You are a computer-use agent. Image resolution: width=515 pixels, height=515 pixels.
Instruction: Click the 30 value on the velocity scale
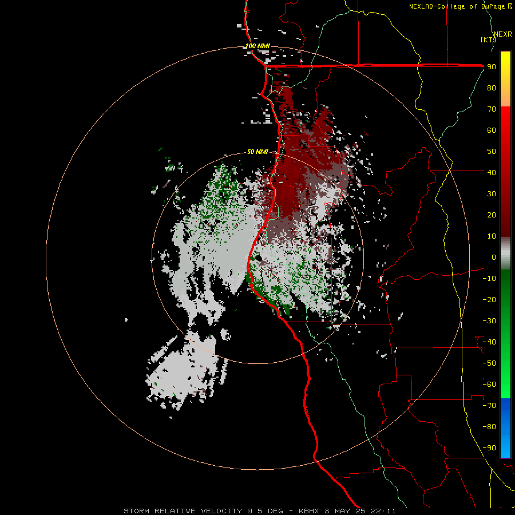(492, 194)
